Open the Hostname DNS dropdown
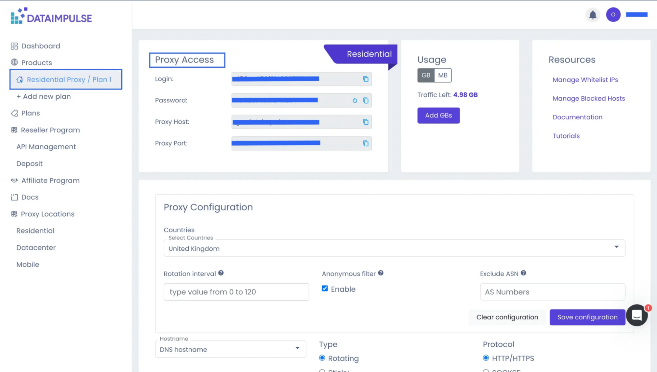 click(x=297, y=348)
